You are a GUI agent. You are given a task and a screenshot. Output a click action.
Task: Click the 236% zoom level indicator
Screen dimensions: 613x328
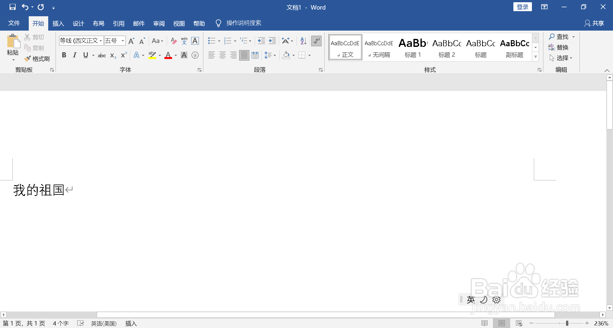tap(601, 323)
